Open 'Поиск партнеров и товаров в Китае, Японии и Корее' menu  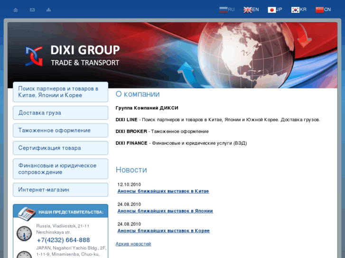(x=61, y=92)
